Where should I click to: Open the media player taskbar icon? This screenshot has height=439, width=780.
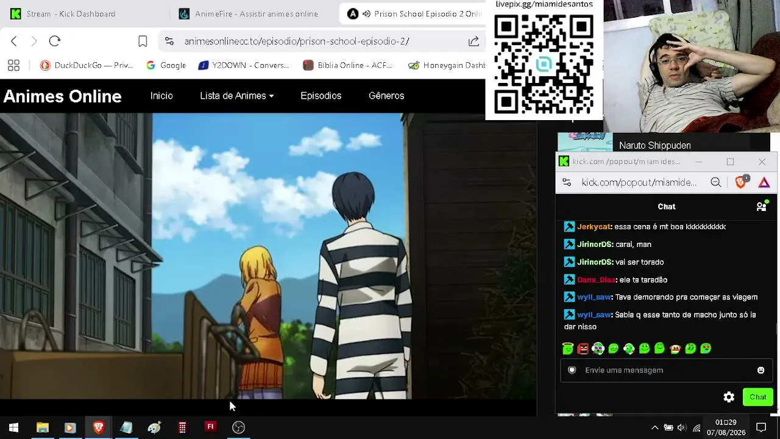click(69, 427)
